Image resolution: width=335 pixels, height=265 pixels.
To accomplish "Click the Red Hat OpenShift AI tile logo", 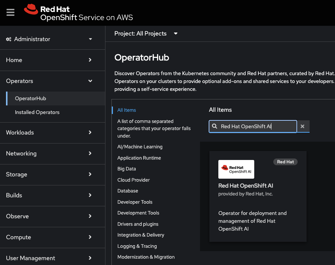I will [236, 169].
